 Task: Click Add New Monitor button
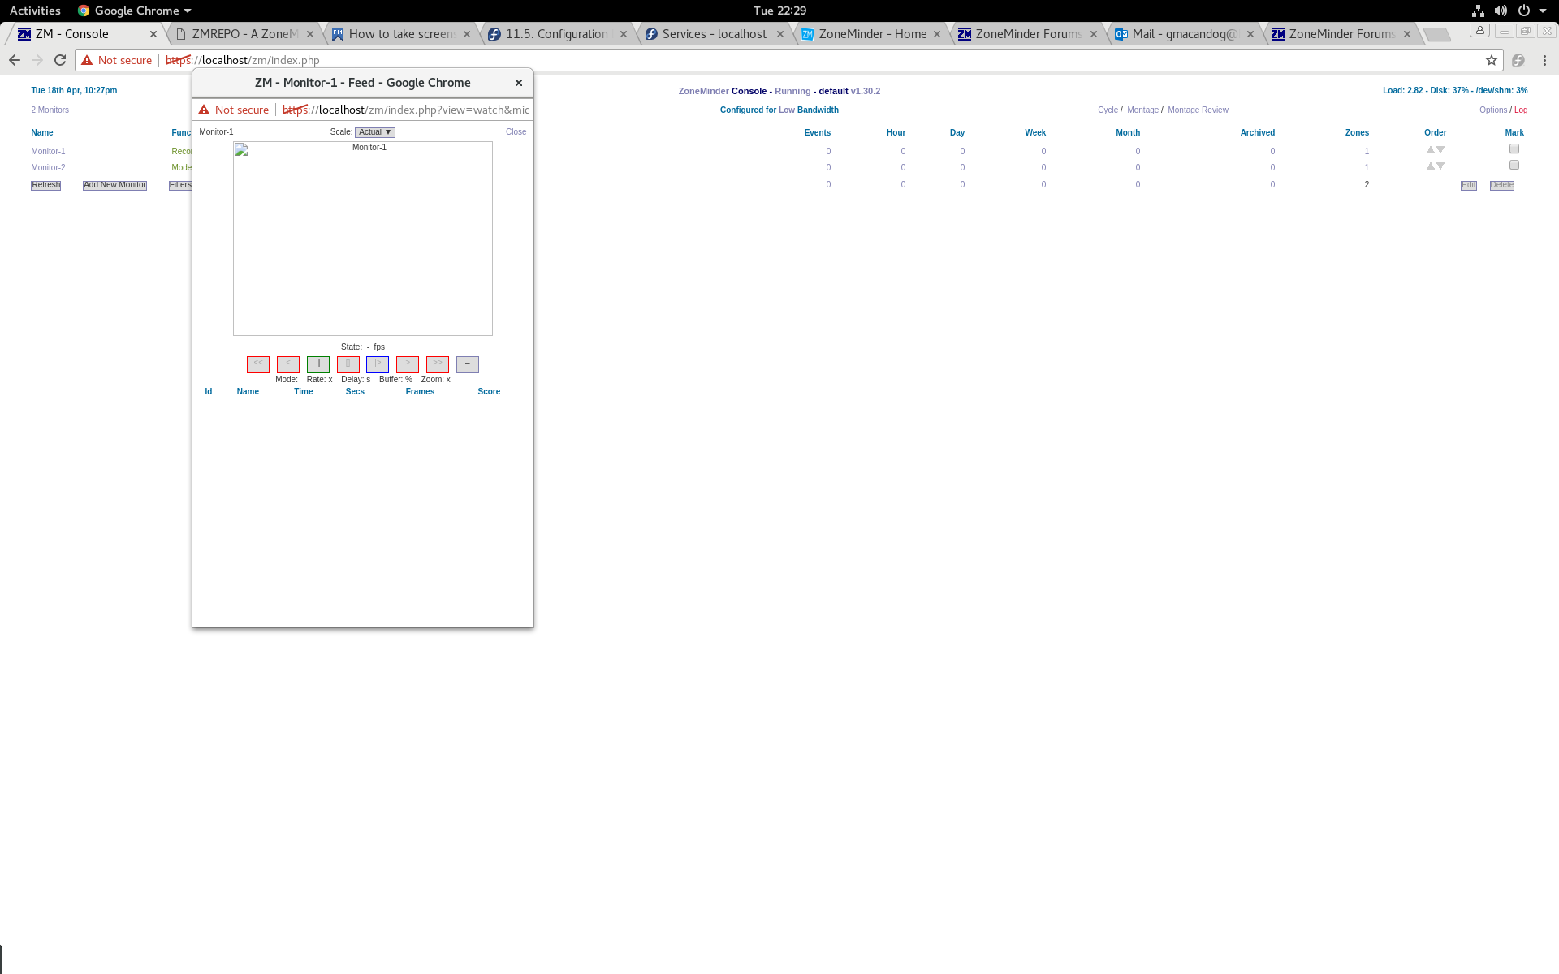point(115,185)
